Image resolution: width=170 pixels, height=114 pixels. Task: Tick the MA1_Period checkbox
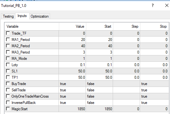(8, 39)
